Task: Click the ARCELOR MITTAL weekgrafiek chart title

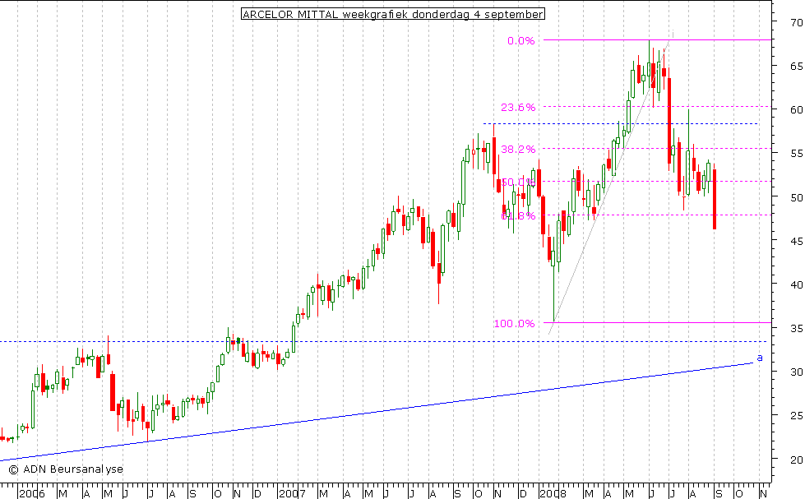Action: coord(392,14)
